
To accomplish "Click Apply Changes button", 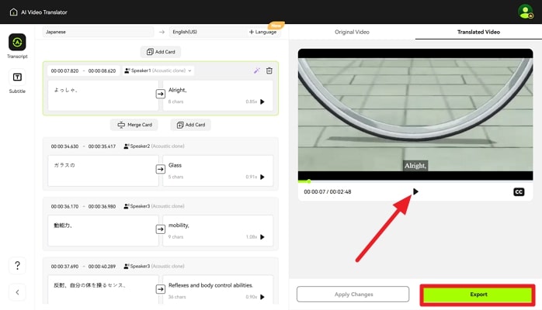I will (353, 294).
